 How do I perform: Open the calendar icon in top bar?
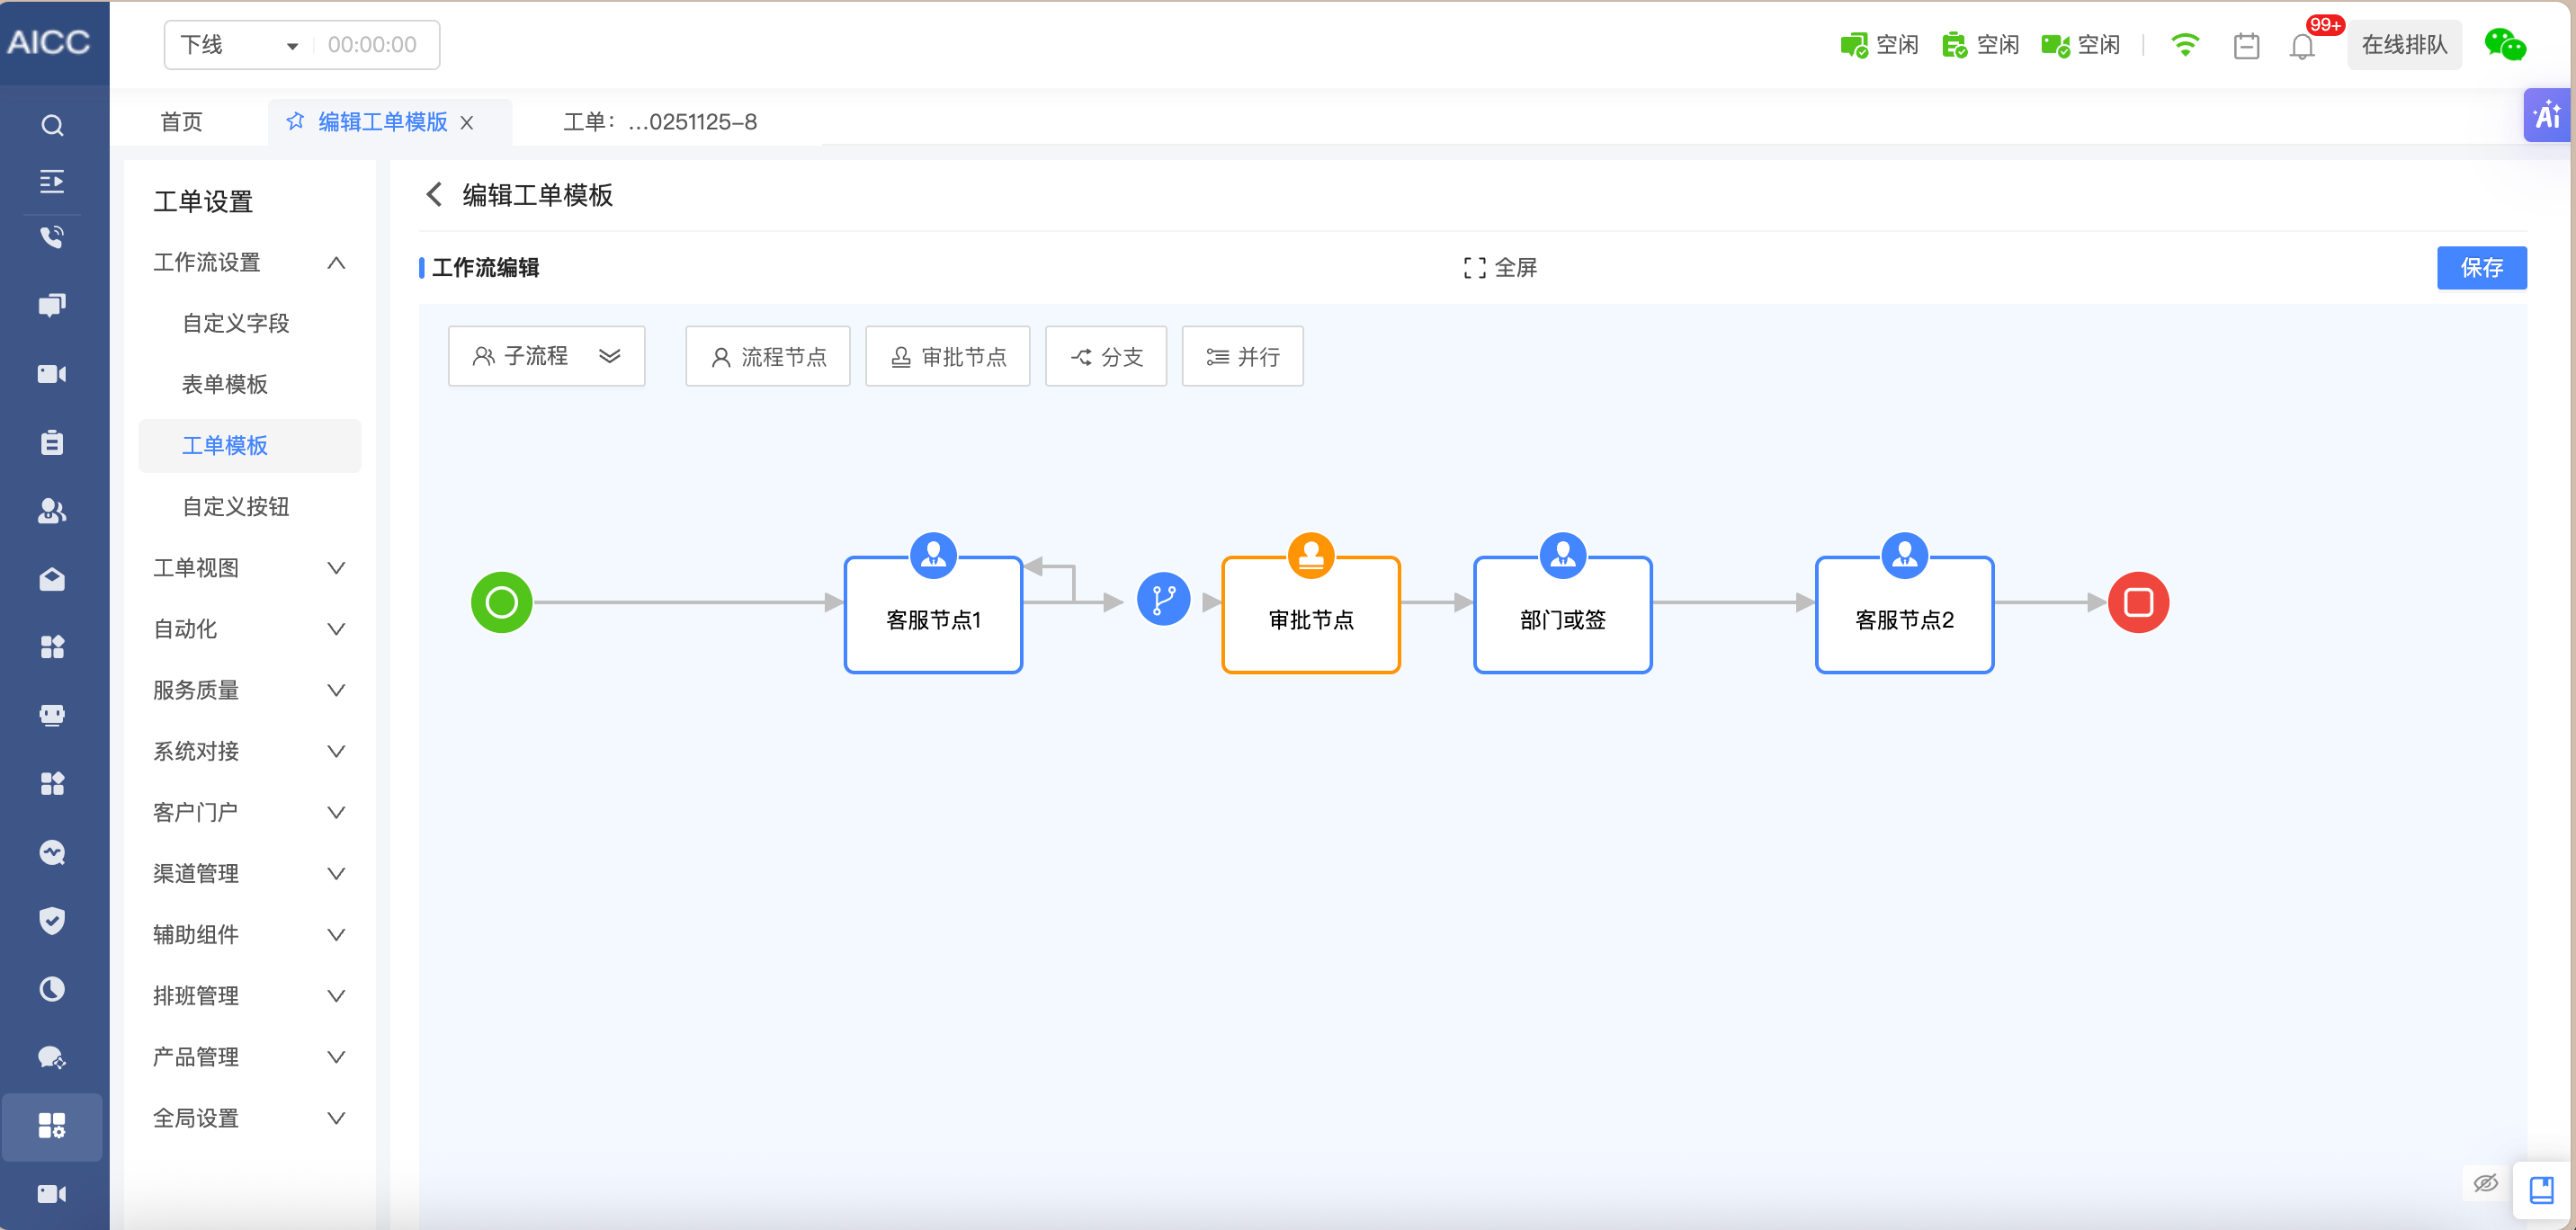2246,46
